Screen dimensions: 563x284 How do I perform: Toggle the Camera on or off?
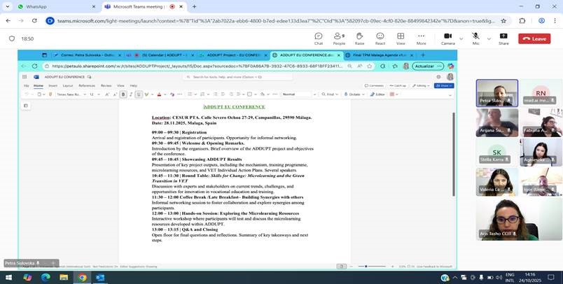(x=447, y=38)
